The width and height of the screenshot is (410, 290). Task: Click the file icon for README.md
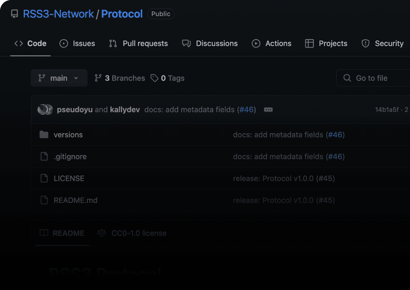44,200
